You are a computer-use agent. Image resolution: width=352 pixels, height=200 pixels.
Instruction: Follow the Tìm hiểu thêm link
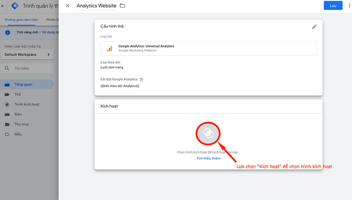pyautogui.click(x=208, y=158)
